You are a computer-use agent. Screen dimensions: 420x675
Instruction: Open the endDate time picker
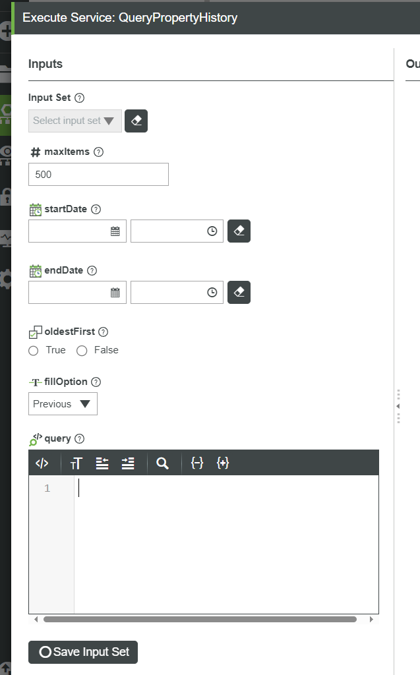tap(210, 292)
